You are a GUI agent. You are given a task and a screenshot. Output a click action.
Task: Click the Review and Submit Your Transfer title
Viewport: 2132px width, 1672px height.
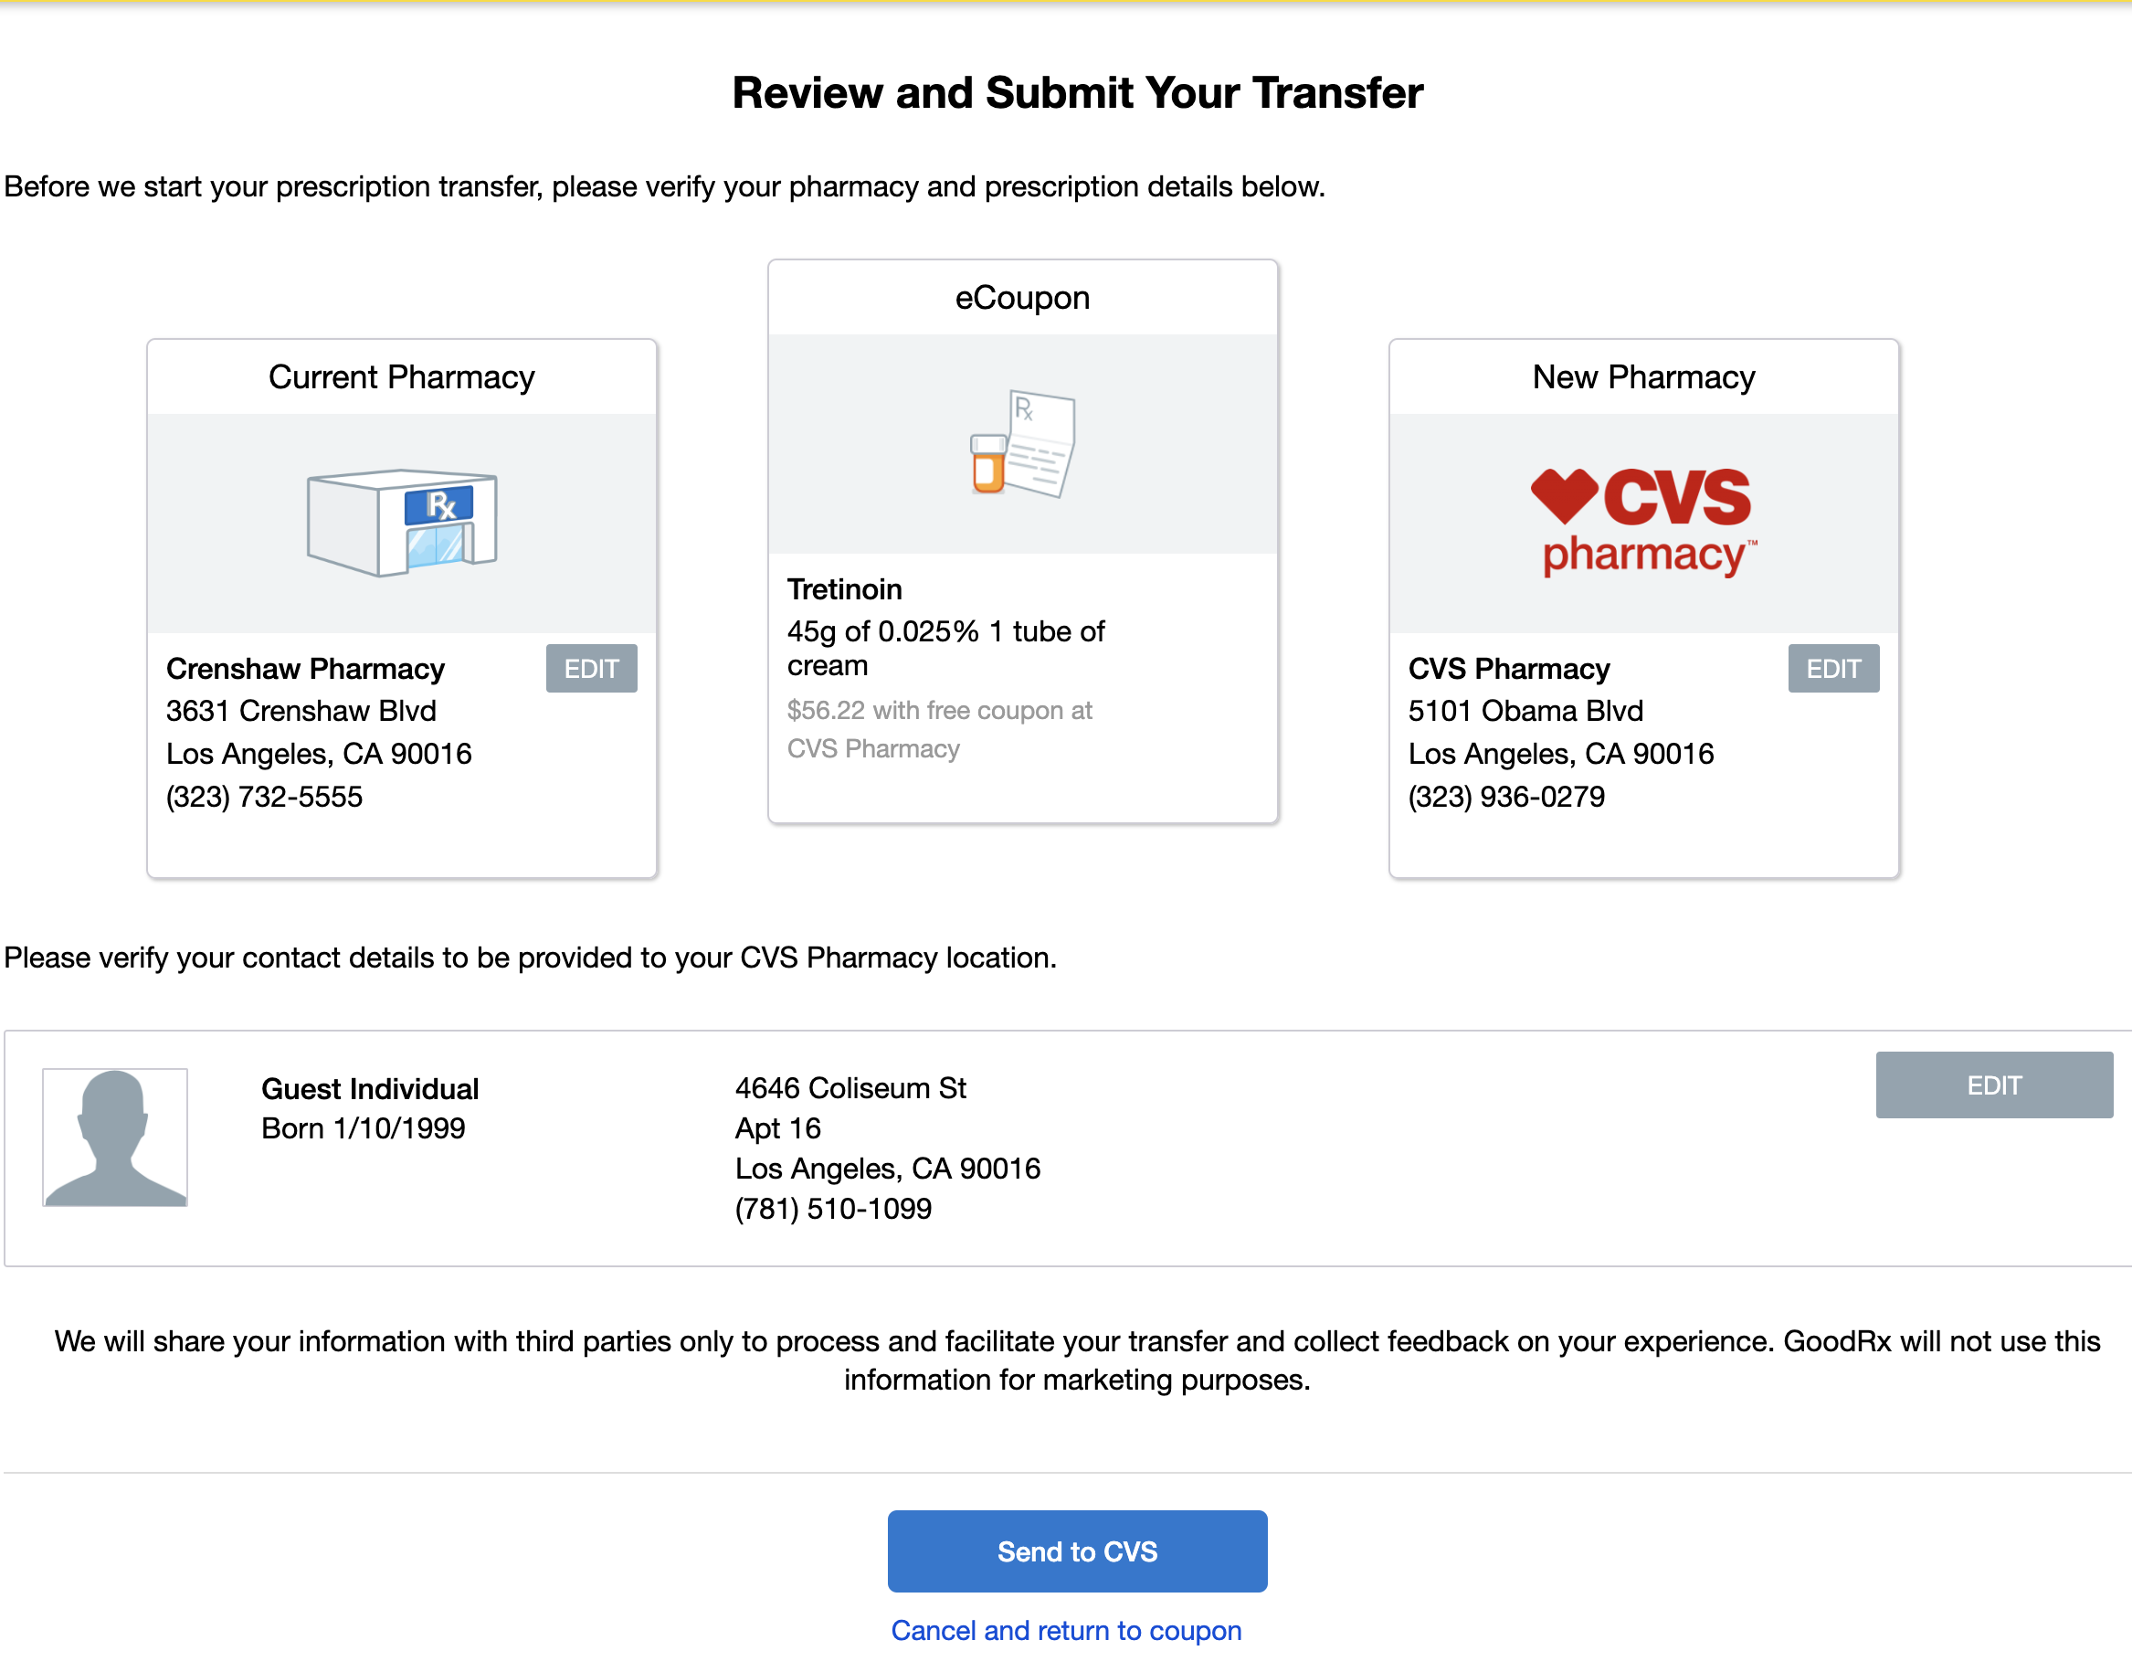click(1077, 93)
